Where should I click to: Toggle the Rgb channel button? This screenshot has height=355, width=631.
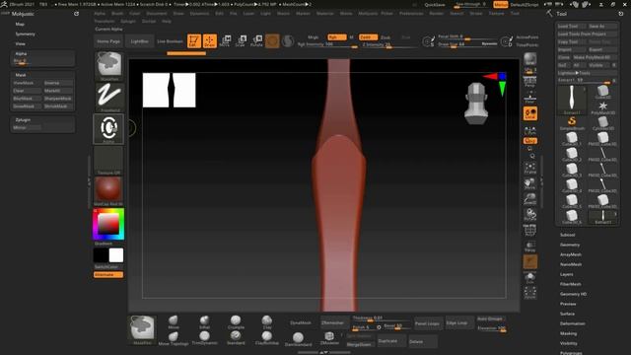click(x=336, y=37)
